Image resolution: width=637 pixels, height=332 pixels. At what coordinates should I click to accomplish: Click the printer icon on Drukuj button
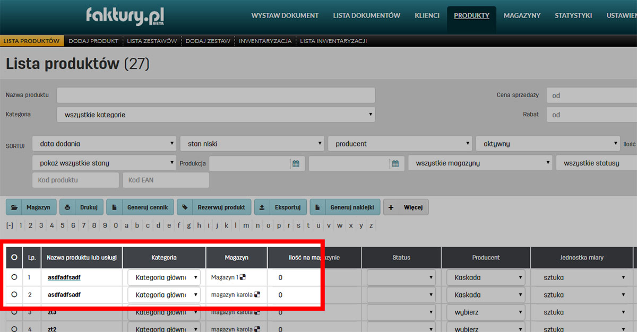pyautogui.click(x=68, y=207)
